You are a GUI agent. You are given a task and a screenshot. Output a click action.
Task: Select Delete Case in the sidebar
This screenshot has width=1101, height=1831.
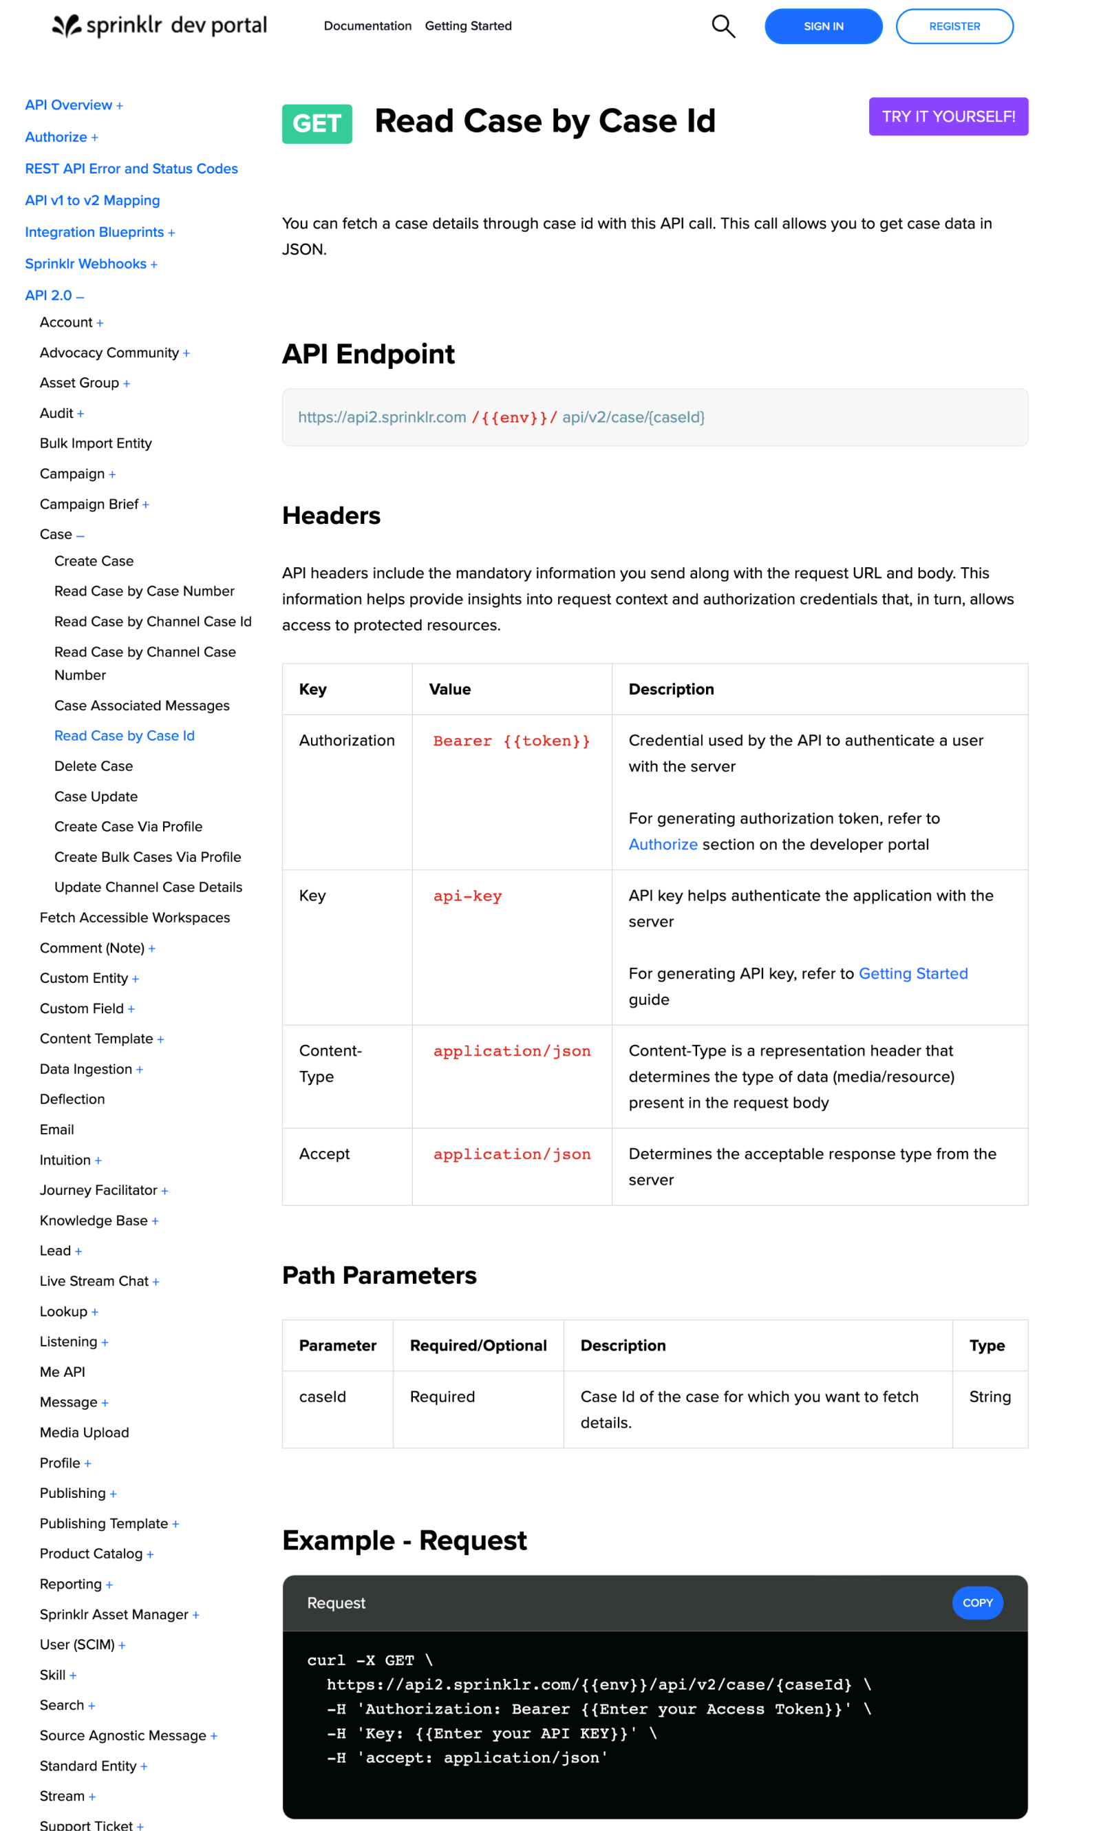[x=94, y=766]
